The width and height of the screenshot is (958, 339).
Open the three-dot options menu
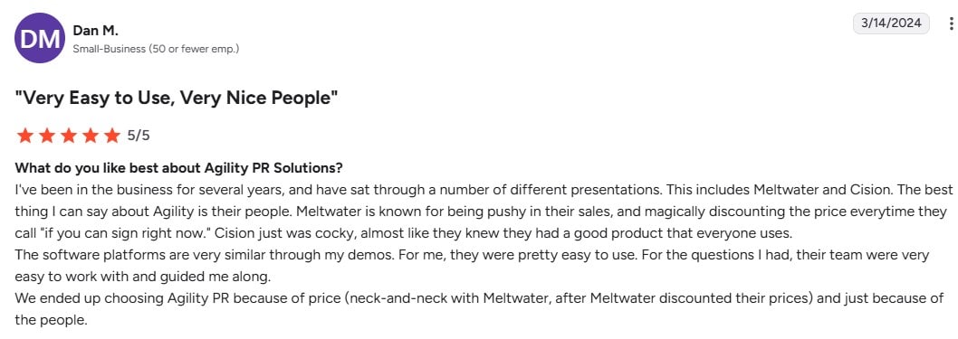pos(951,24)
